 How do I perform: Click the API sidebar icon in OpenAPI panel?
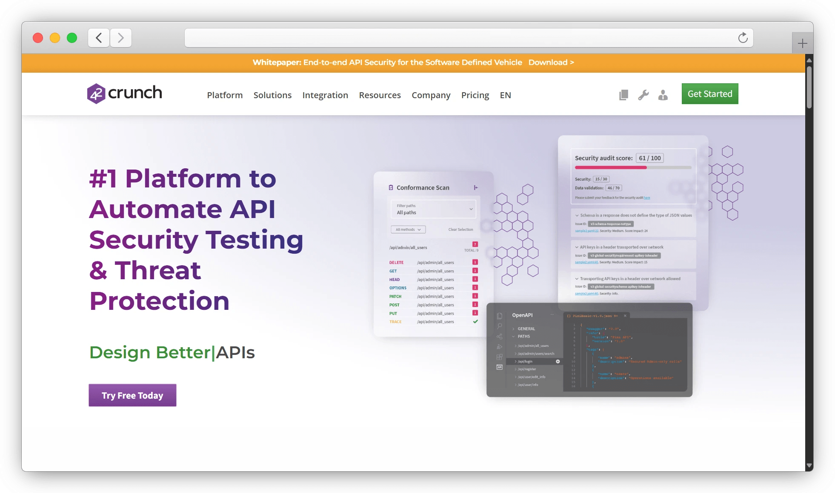pyautogui.click(x=500, y=367)
